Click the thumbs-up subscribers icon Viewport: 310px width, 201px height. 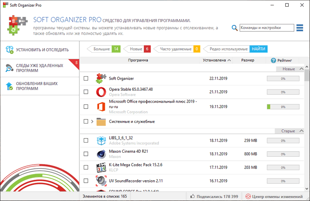192,196
